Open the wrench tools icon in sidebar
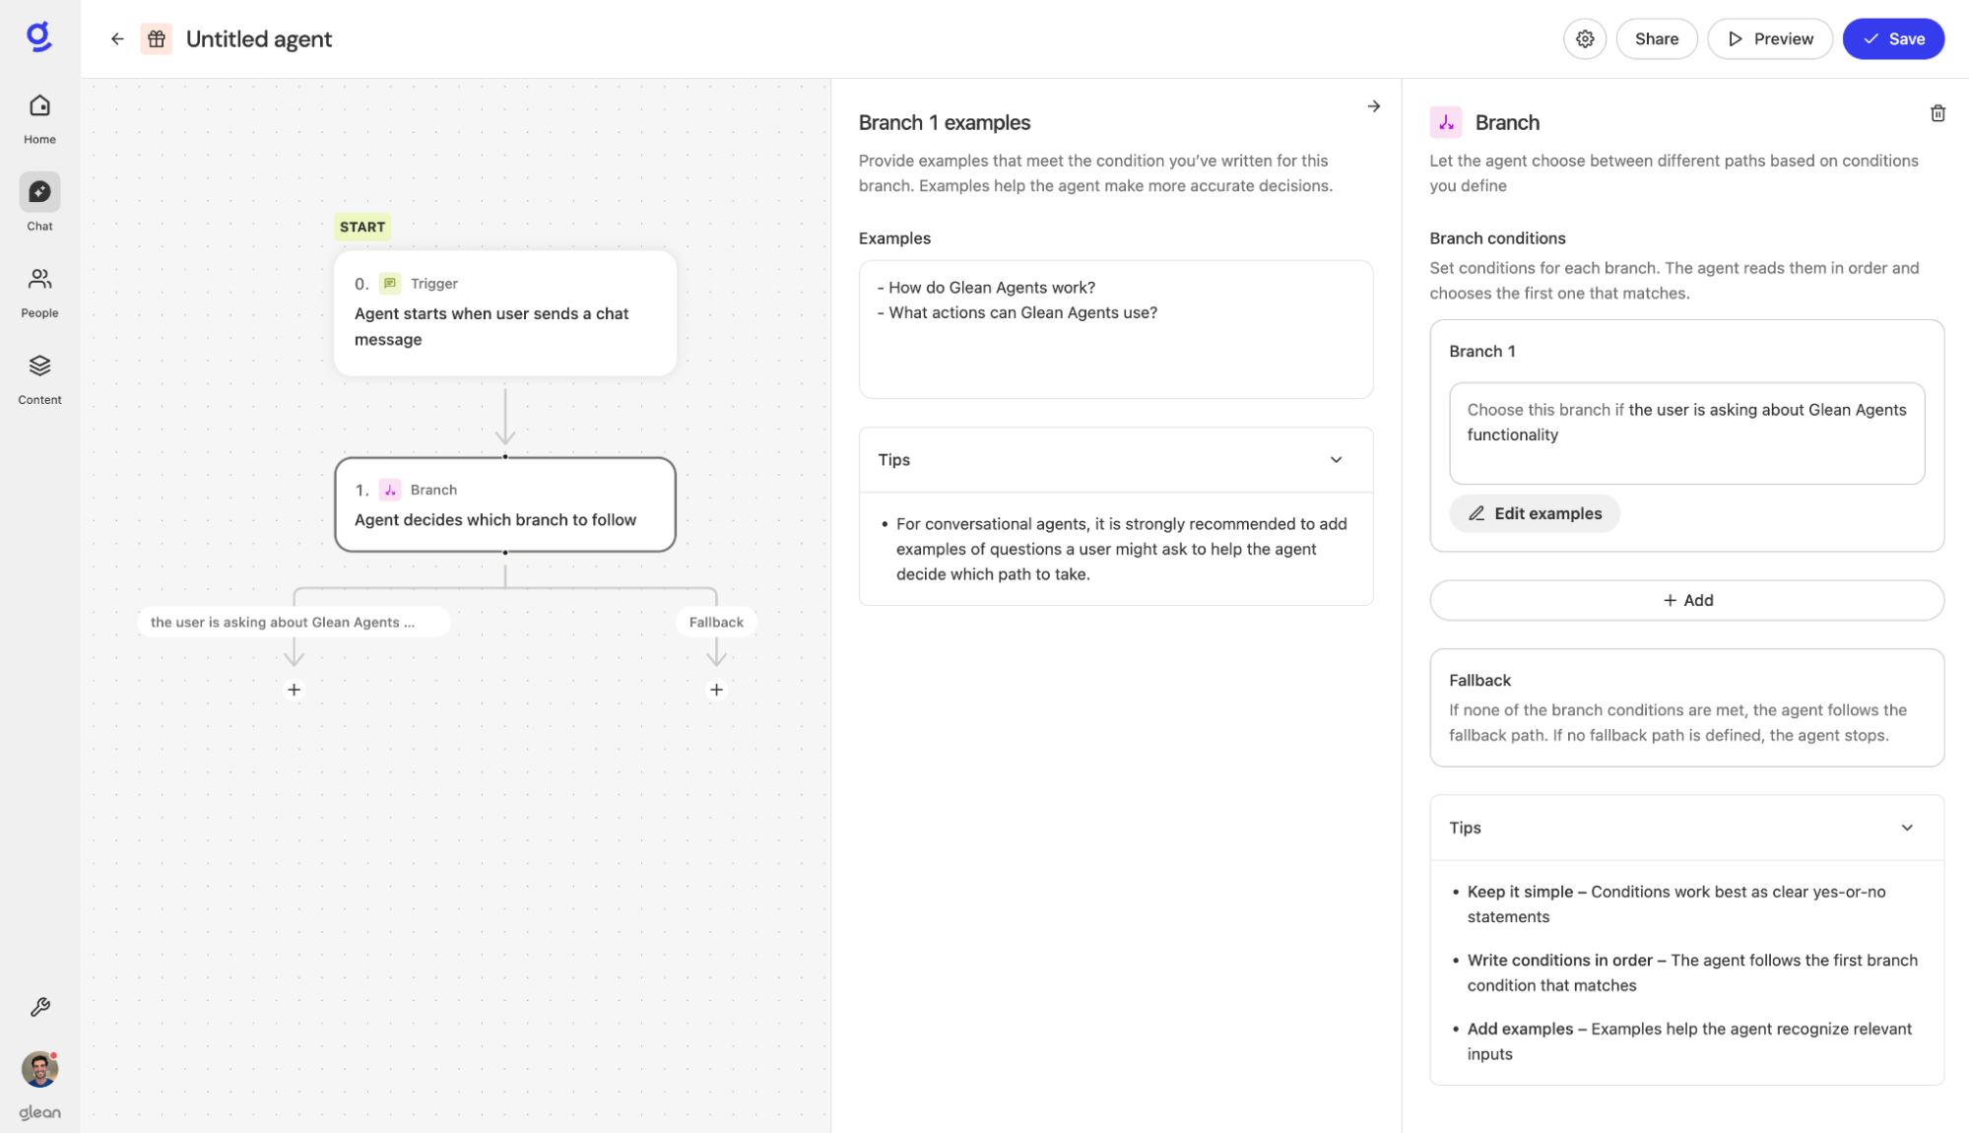This screenshot has width=1969, height=1133. pyautogui.click(x=40, y=1007)
